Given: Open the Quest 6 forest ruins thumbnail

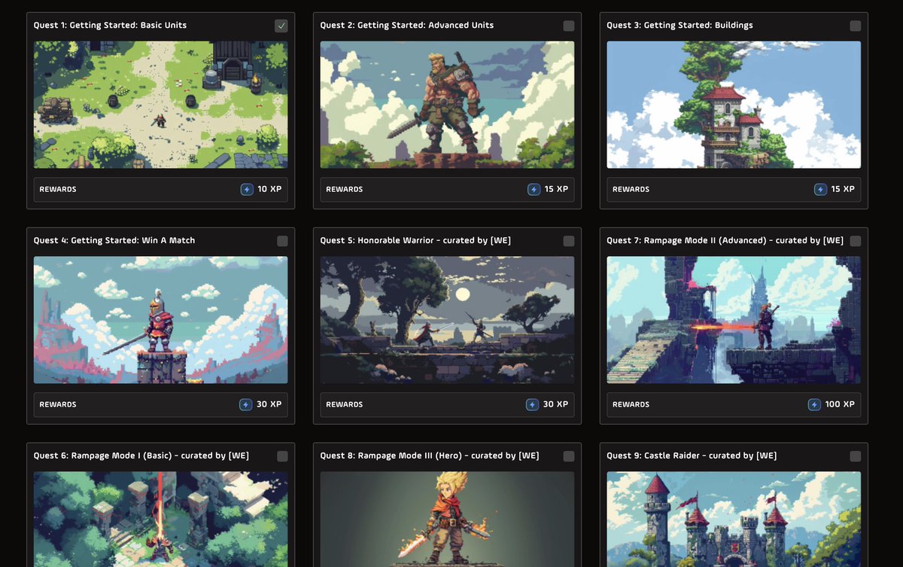Looking at the screenshot, I should coord(160,520).
